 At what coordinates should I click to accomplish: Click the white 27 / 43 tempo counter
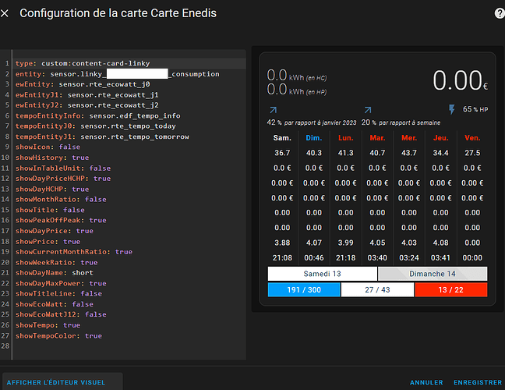[377, 289]
